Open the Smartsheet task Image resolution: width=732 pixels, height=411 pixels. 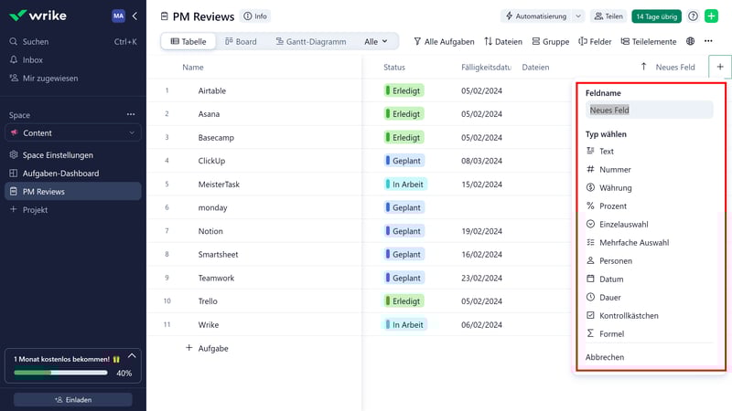(x=218, y=255)
